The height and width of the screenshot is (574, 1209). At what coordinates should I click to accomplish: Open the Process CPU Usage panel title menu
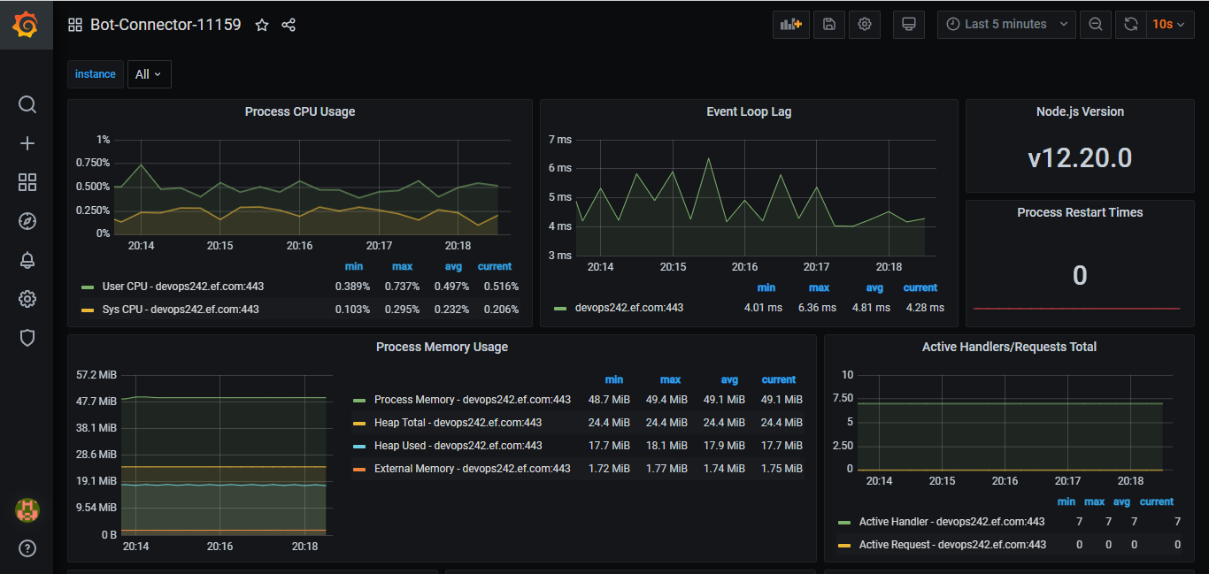tap(299, 112)
